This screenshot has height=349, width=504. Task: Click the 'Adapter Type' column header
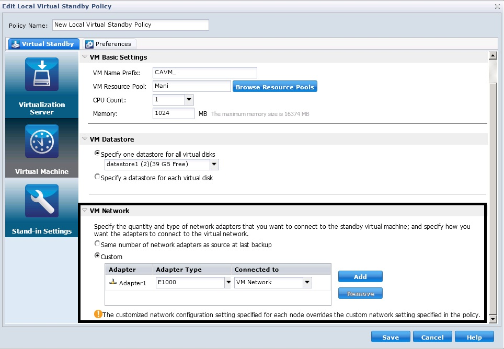coord(192,270)
